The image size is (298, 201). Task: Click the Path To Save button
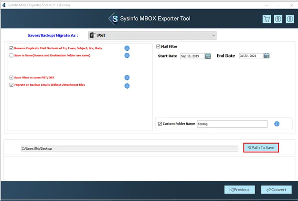(x=261, y=148)
